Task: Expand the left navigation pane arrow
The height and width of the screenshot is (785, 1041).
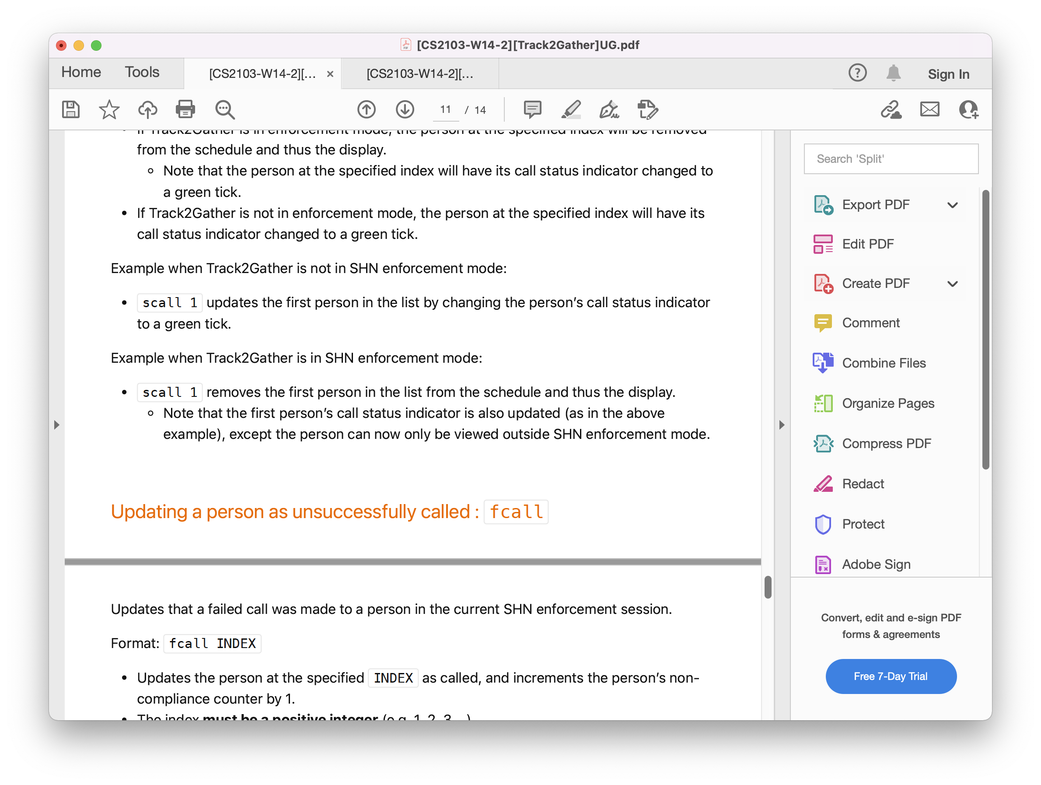Action: click(56, 425)
